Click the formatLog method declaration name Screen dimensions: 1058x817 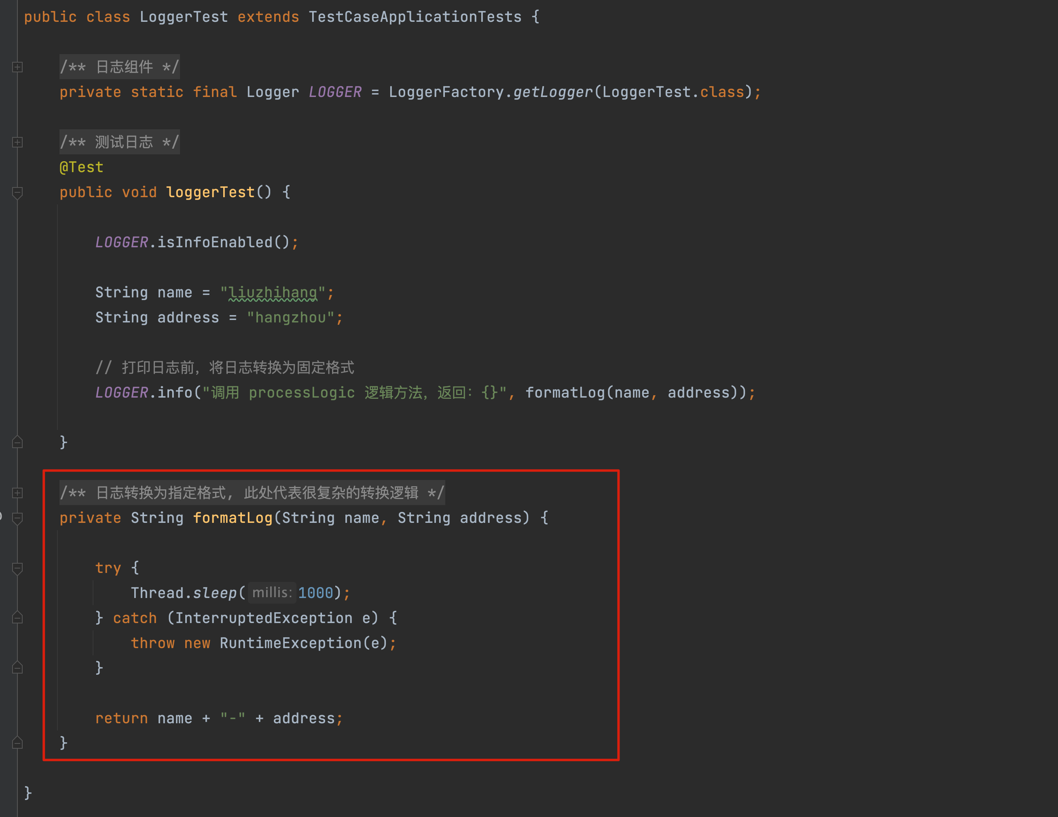click(x=233, y=518)
